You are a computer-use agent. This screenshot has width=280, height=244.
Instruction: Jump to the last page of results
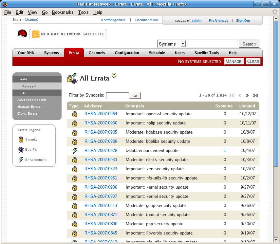[255, 95]
